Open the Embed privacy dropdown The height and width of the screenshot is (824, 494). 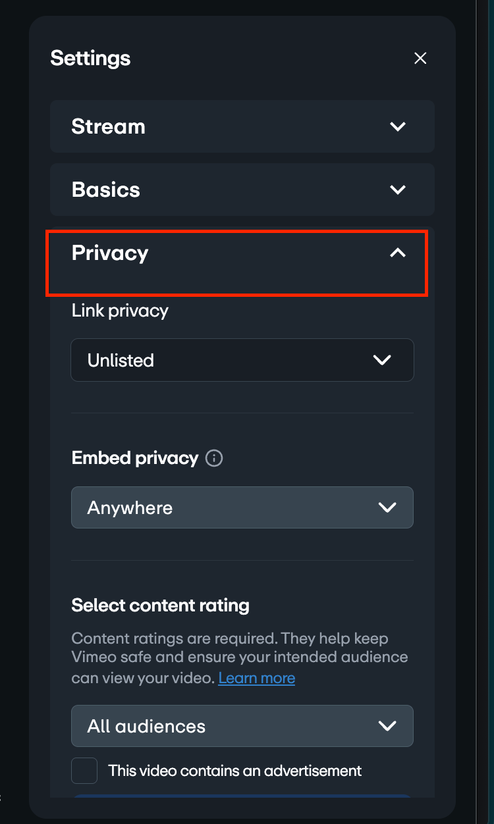point(242,507)
